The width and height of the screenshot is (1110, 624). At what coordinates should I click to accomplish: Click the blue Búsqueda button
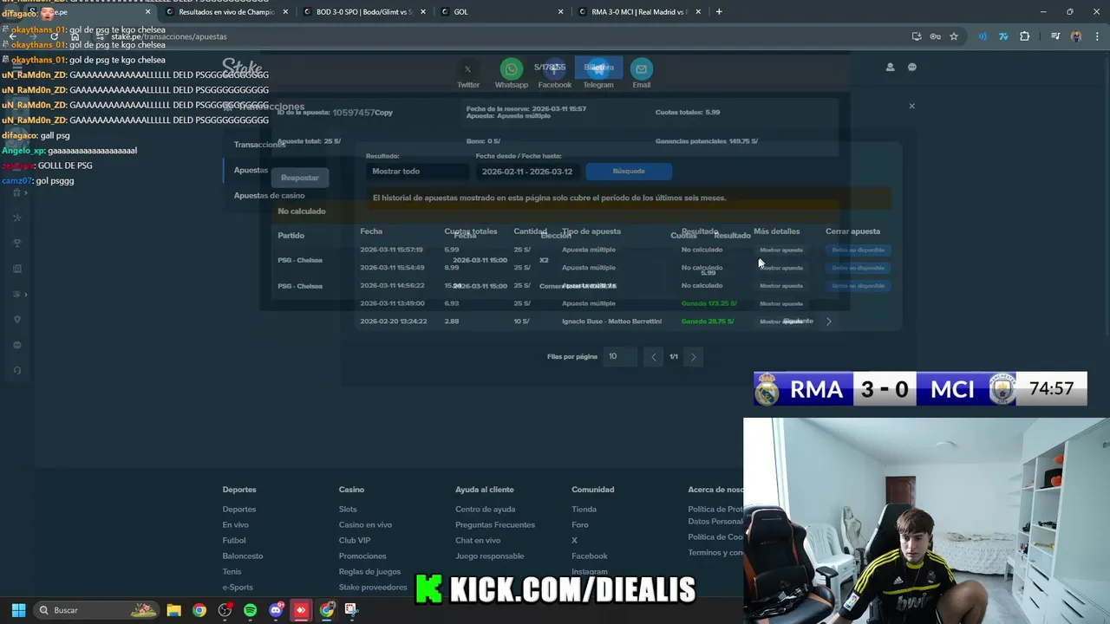(629, 171)
